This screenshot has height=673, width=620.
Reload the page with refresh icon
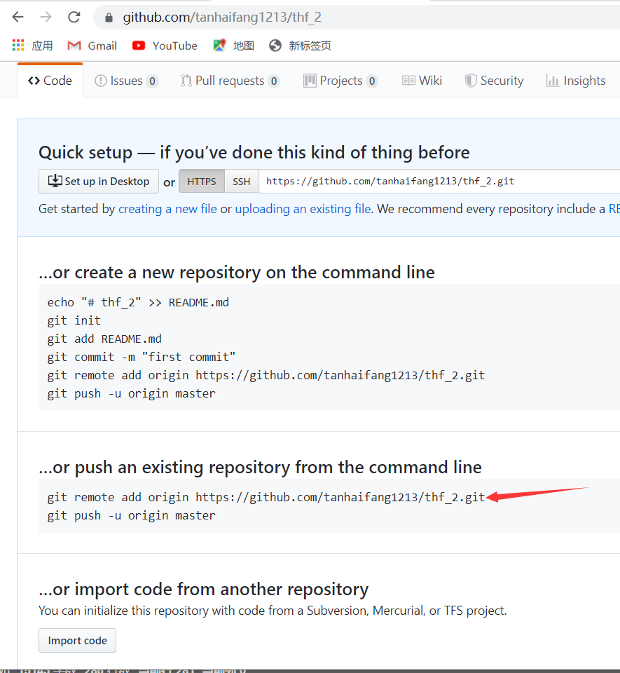(74, 17)
